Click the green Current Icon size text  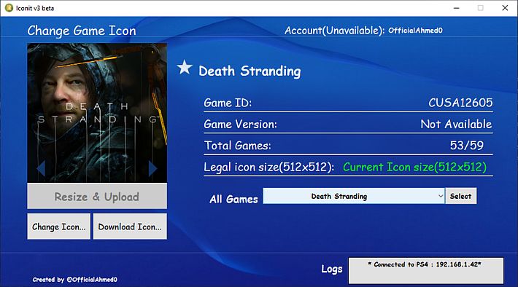pos(414,167)
